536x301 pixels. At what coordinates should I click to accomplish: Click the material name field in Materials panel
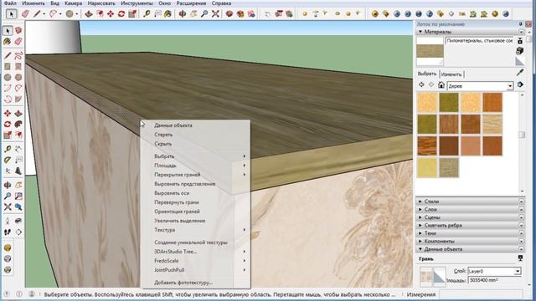click(480, 40)
